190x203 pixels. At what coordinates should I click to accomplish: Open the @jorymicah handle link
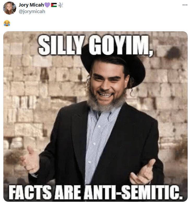coord(32,11)
